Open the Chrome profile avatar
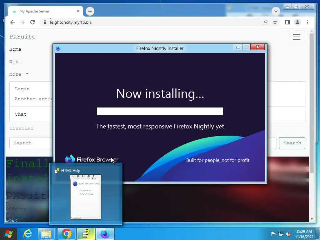 pyautogui.click(x=297, y=22)
